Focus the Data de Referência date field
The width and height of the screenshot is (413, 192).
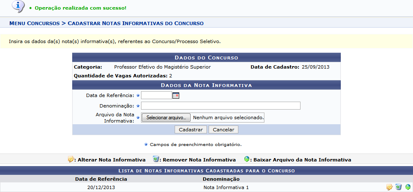(157, 95)
